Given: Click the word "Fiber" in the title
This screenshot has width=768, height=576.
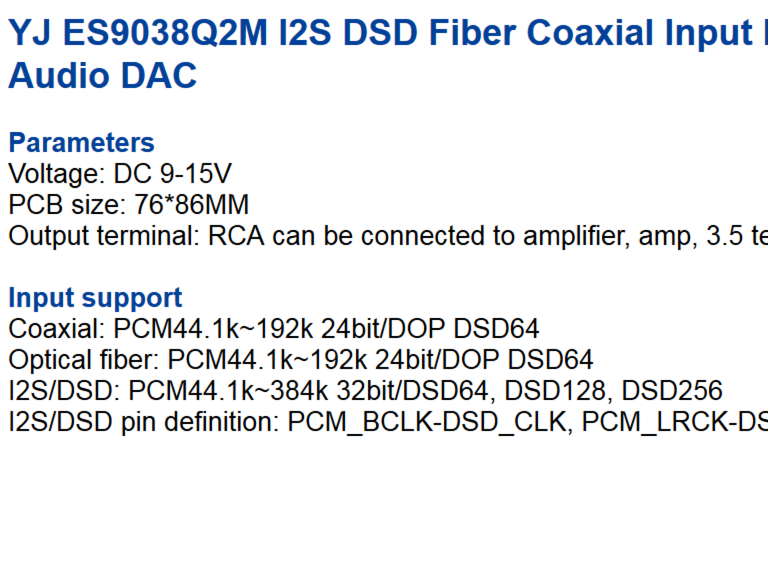Looking at the screenshot, I should tap(472, 33).
